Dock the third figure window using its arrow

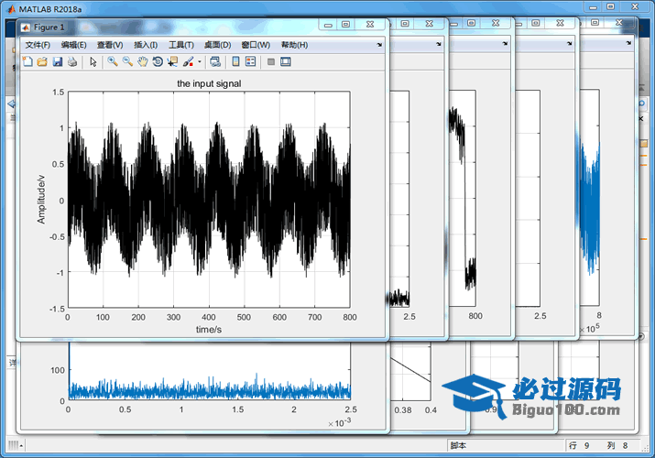pos(505,43)
